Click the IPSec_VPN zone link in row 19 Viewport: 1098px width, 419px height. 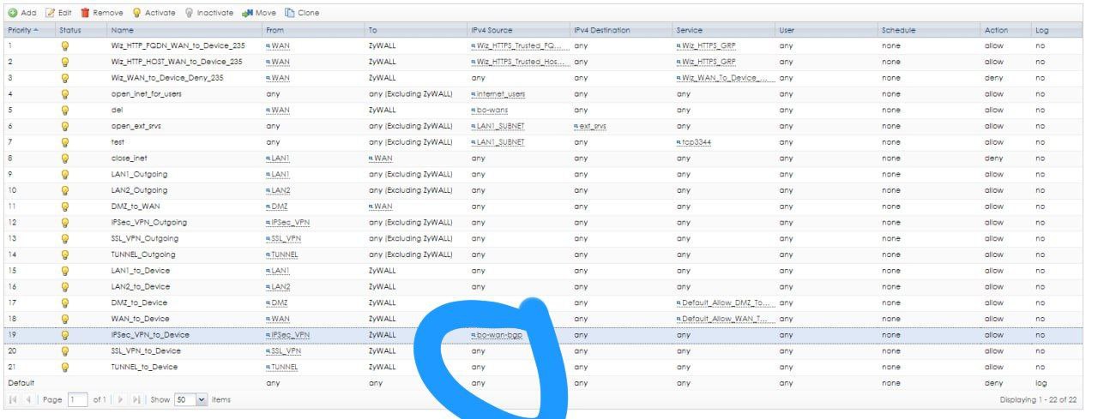click(287, 335)
